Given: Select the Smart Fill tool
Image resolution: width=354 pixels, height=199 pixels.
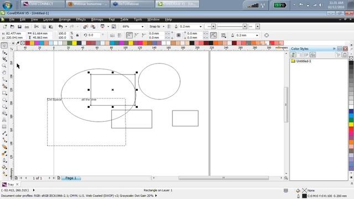Looking at the screenshot, I should 4,86.
